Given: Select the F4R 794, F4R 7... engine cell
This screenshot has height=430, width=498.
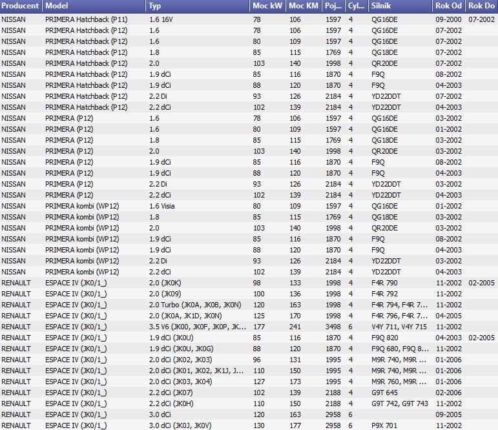Looking at the screenshot, I should 400,305.
